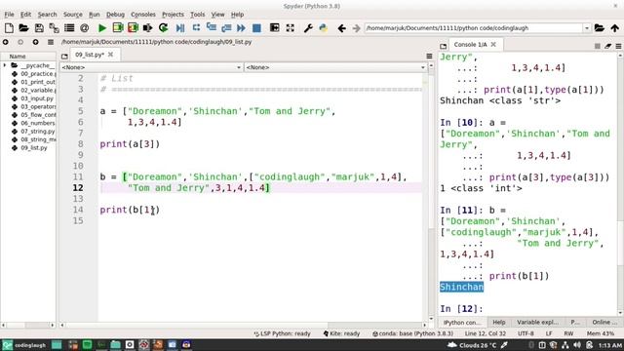Save the current file via toolbar
Image resolution: width=624 pixels, height=351 pixels.
(x=39, y=28)
